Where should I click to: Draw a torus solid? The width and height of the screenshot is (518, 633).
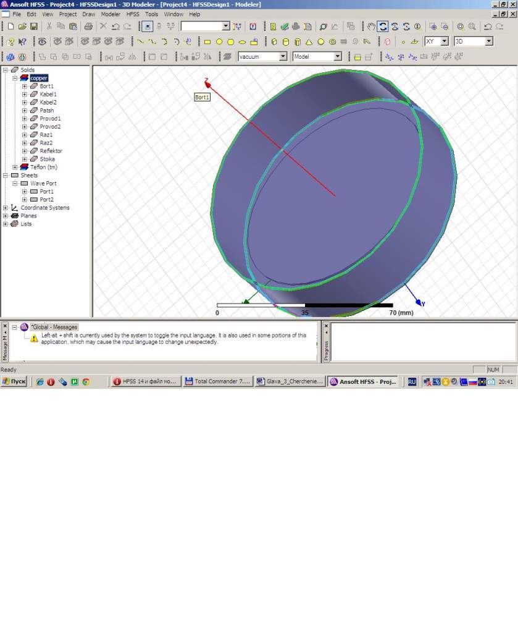tap(332, 41)
